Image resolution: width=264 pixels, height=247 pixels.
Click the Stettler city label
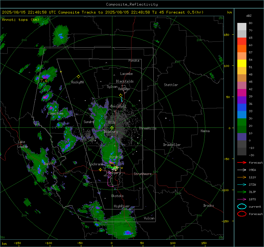pos(171,85)
